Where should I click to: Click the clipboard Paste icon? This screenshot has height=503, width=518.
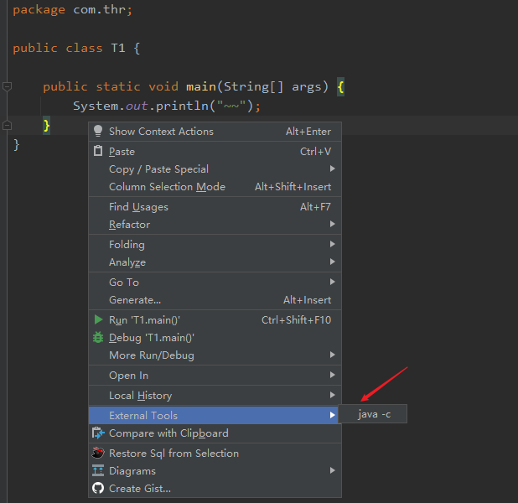point(98,151)
